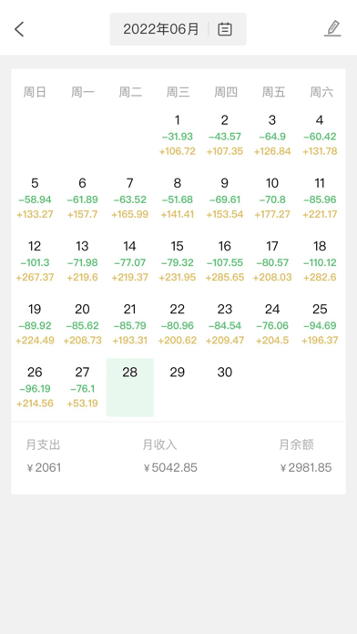Tap the pencil edit icon
This screenshot has height=634, width=357.
(332, 29)
